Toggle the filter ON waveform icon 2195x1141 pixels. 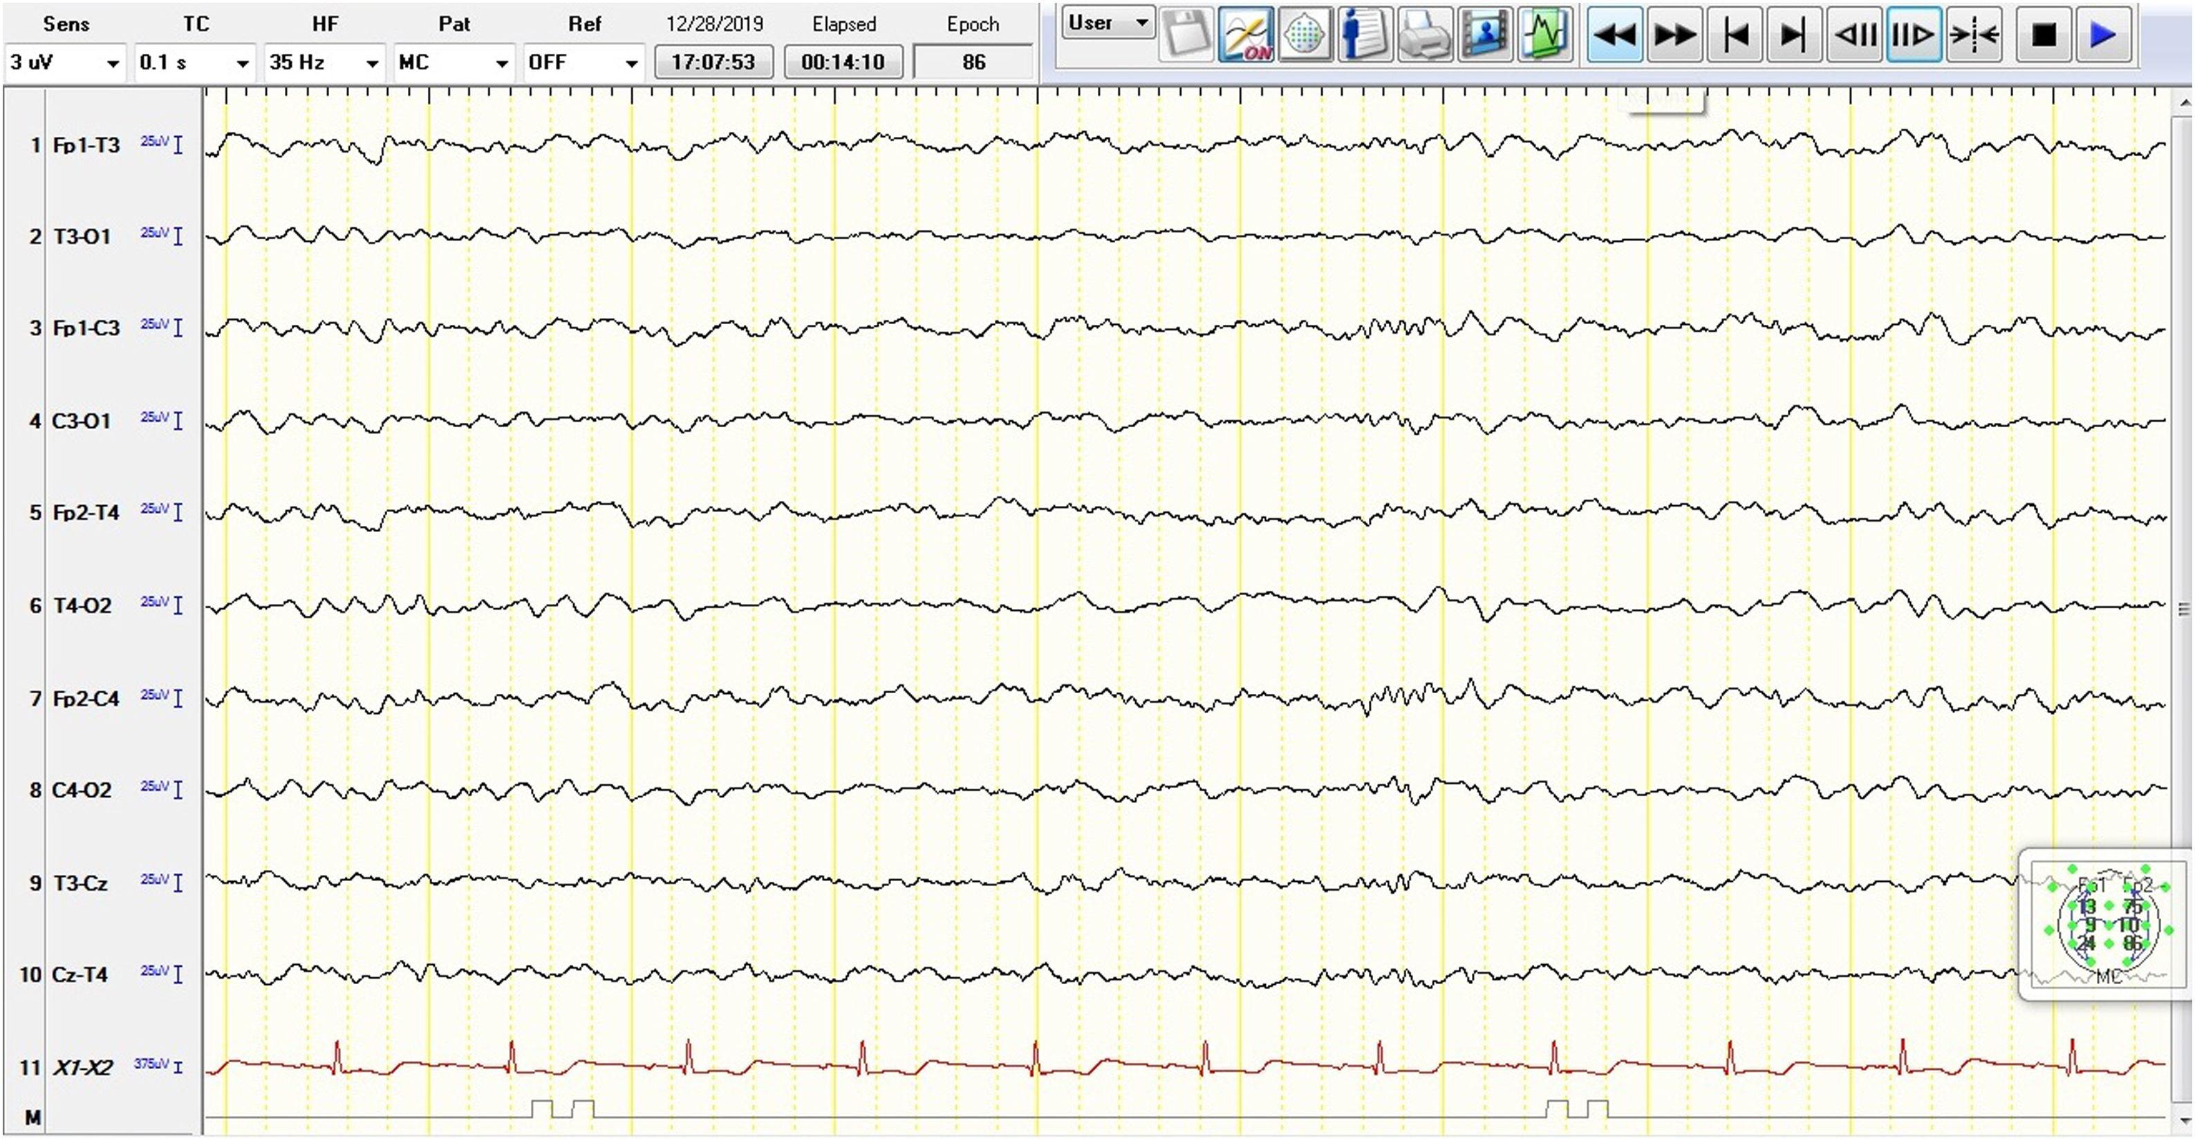(1245, 35)
